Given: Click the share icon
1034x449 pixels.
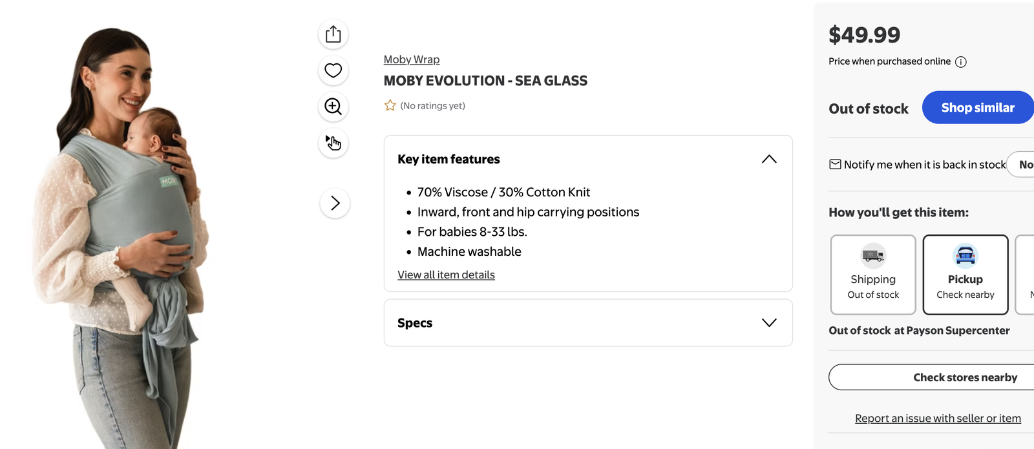Looking at the screenshot, I should [x=333, y=34].
